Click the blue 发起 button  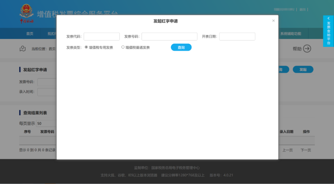(x=303, y=70)
